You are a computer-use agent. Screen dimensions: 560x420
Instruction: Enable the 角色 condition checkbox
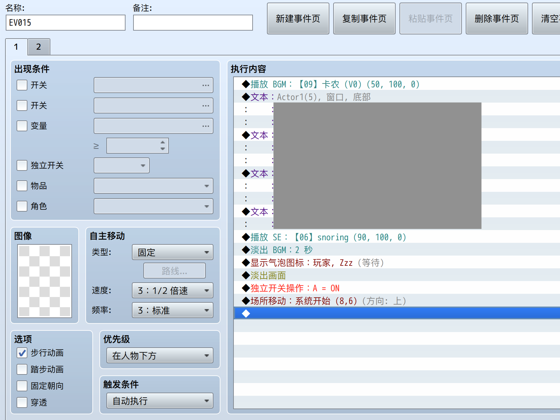tap(22, 206)
